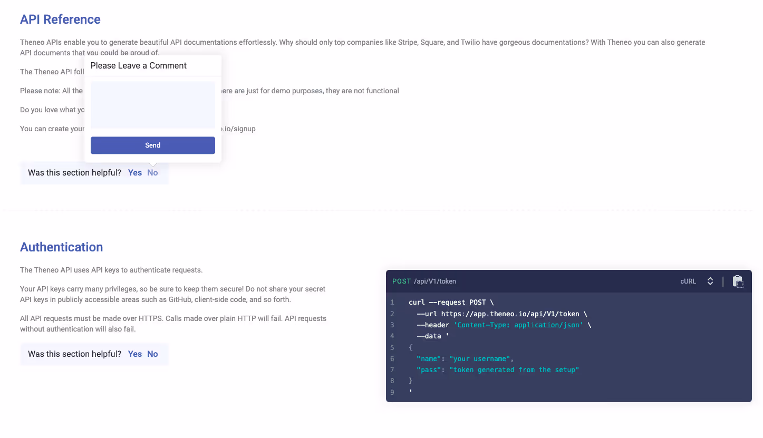Mark the Authentication section as helpful with Yes
This screenshot has width=763, height=438.
pos(134,354)
